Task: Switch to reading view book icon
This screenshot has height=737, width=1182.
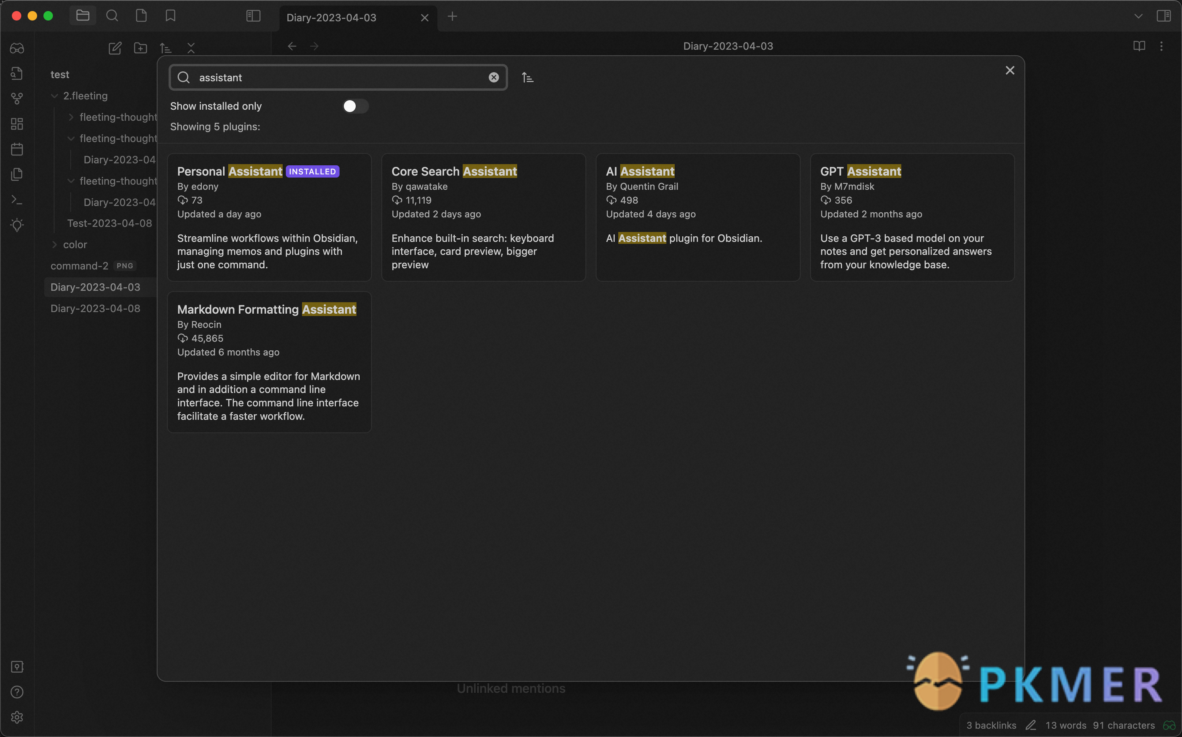Action: pos(1139,46)
